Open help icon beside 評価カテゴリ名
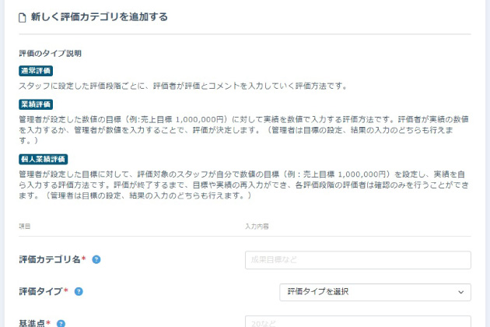 pos(96,259)
